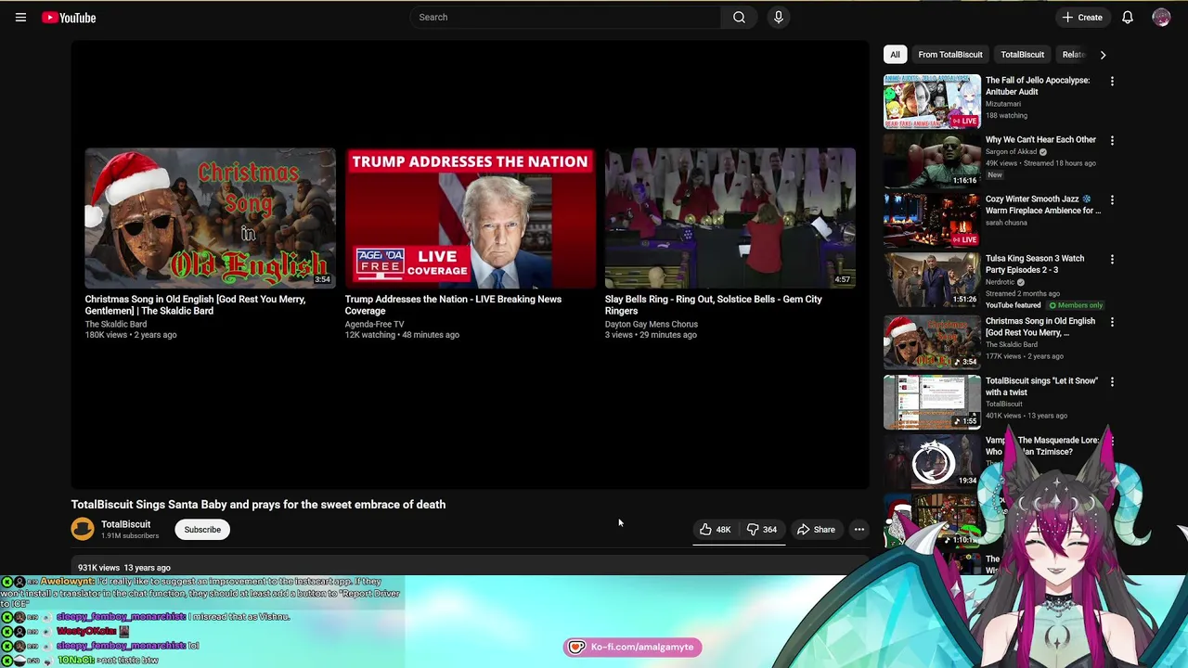The height and width of the screenshot is (668, 1188).
Task: Share the video
Action: pos(816,530)
